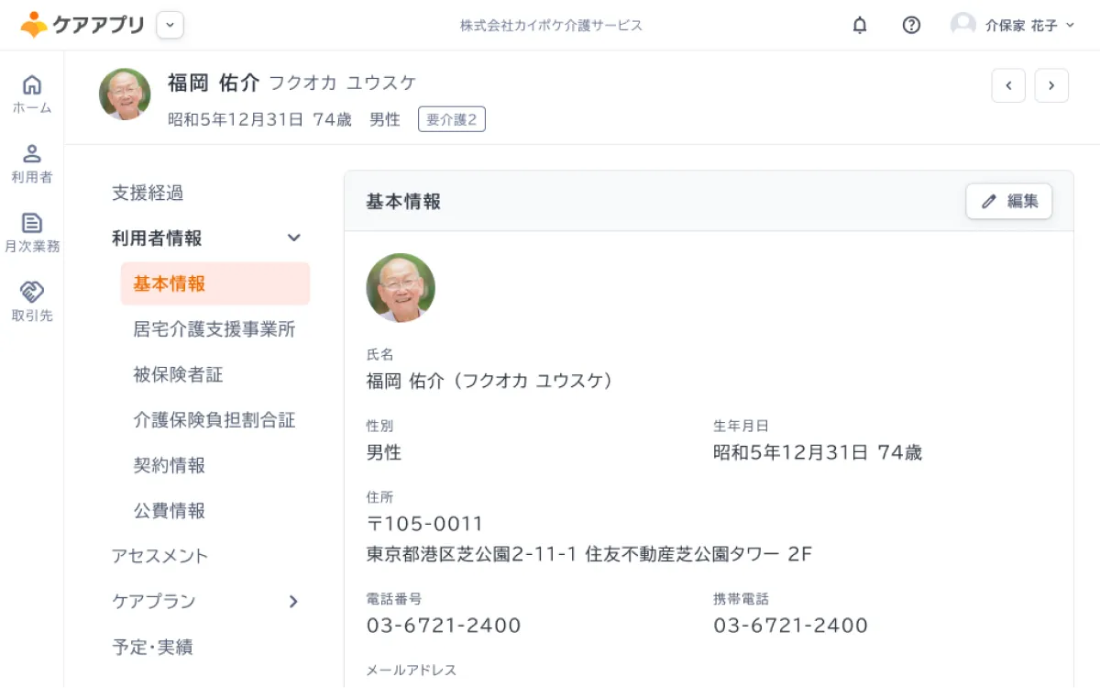
Task: Click the 要介護2 status badge
Action: pos(451,118)
